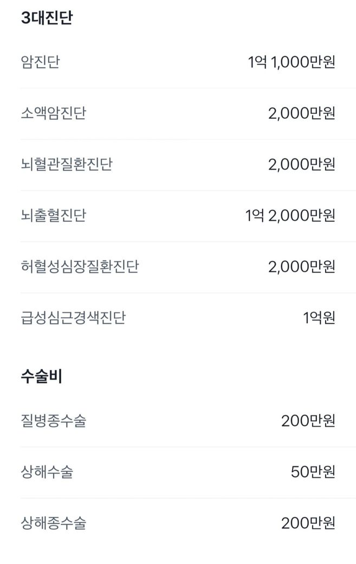Select the 허혈성심장질환진단 label
This screenshot has width=356, height=564.
coord(79,267)
